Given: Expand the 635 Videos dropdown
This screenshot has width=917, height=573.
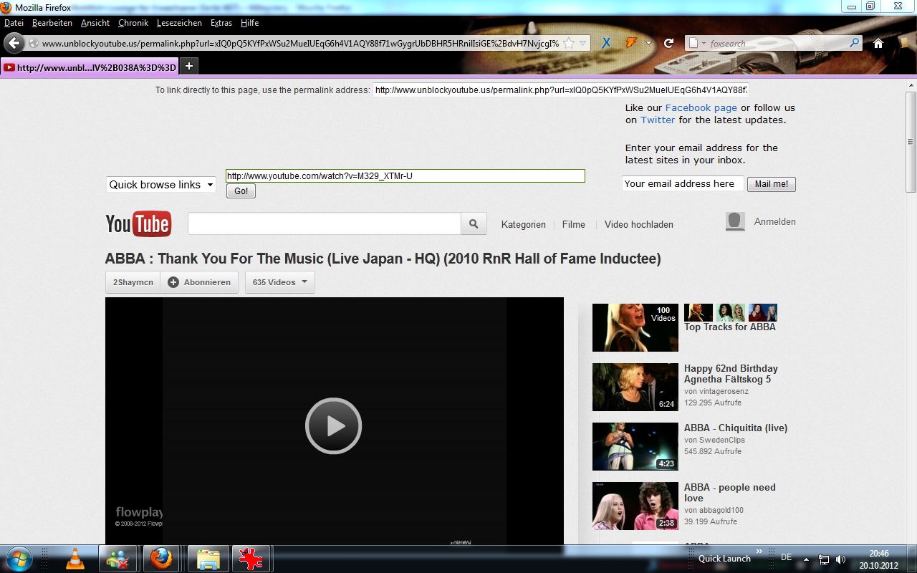Looking at the screenshot, I should (279, 282).
